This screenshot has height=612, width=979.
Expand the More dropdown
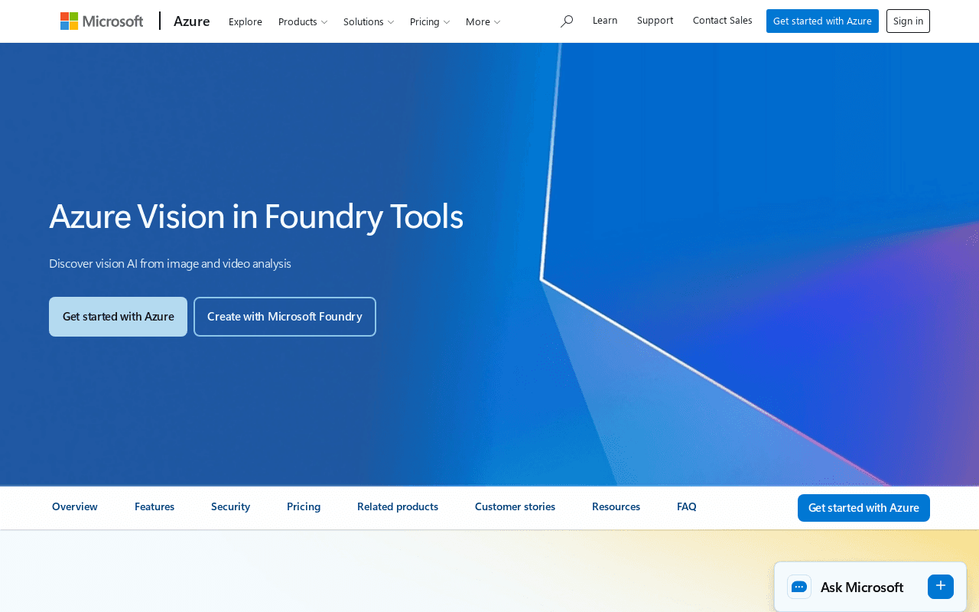point(483,21)
